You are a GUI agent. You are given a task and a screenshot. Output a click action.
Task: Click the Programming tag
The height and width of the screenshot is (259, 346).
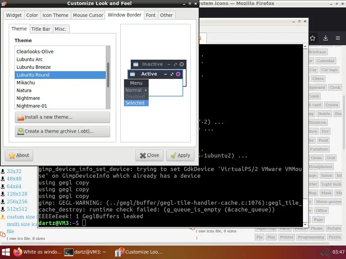click(x=311, y=237)
